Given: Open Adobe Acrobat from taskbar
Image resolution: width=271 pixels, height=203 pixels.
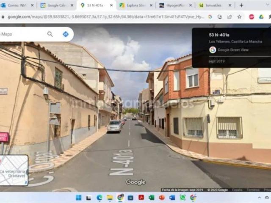Looking at the screenshot, I should point(141,198).
